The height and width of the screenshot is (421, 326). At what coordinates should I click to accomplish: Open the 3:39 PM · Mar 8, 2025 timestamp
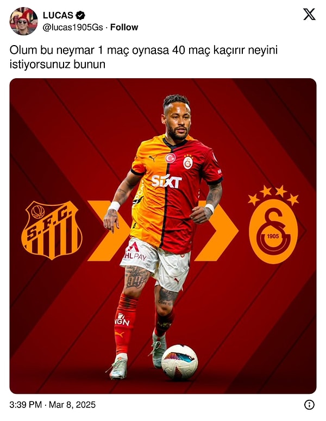[x=53, y=405]
